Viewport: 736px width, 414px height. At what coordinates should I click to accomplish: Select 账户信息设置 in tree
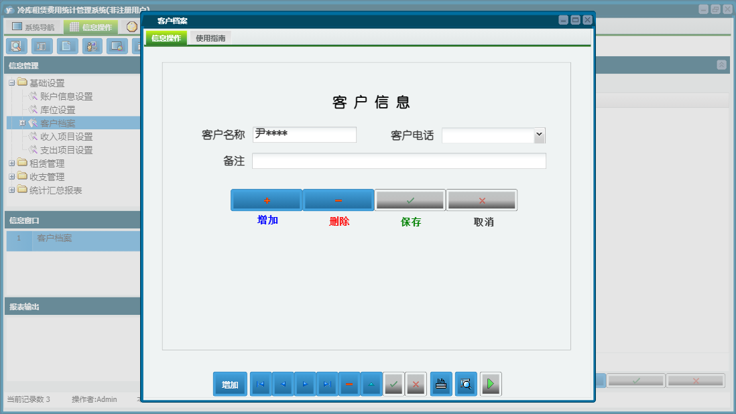[x=66, y=96]
